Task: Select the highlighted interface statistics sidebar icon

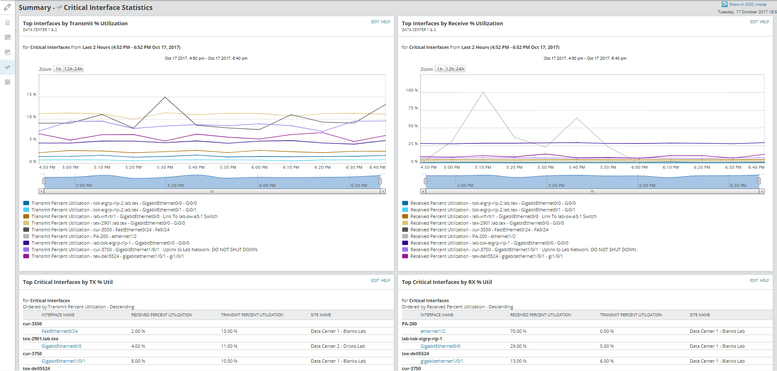Action: coord(7,67)
